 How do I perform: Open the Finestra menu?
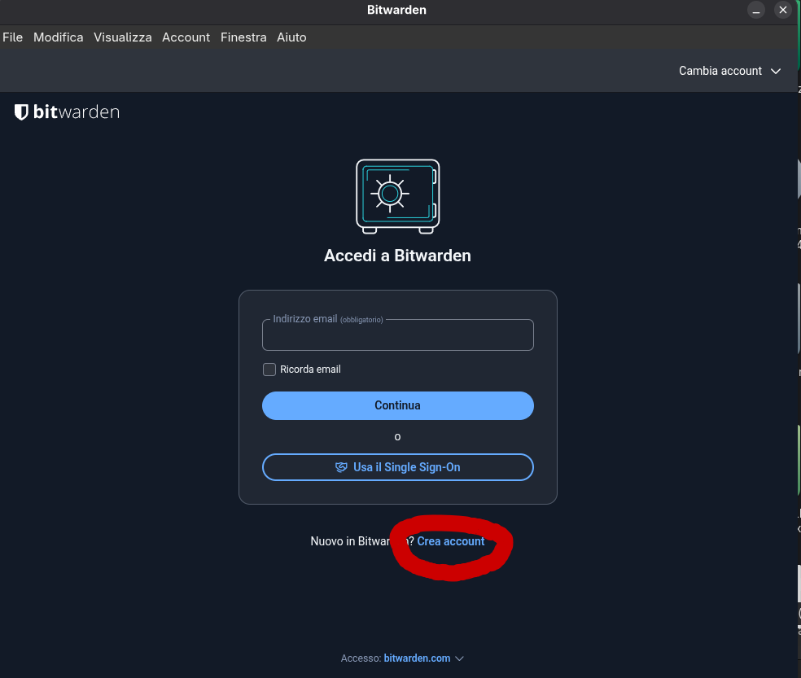[243, 37]
